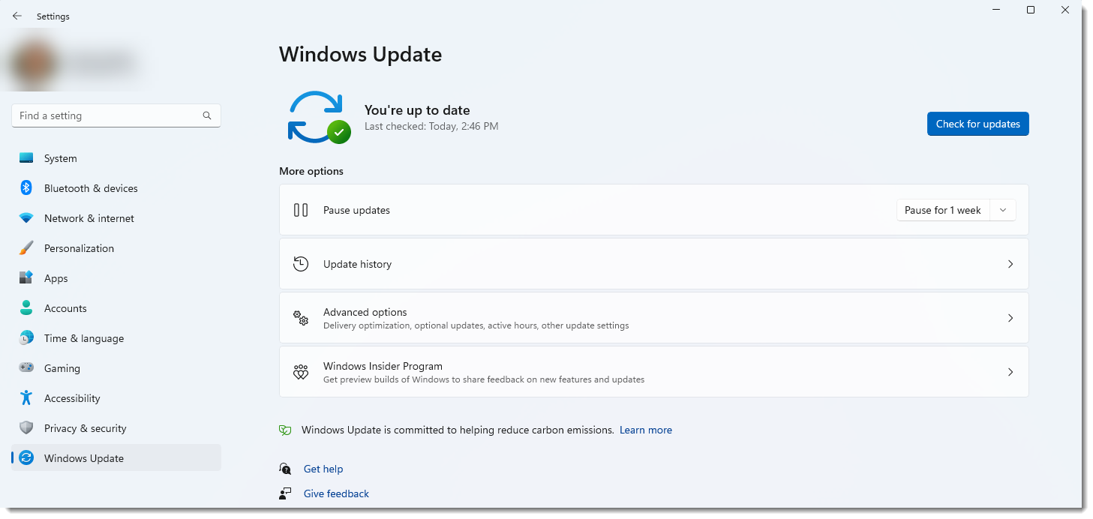Go to the Gaming settings
The height and width of the screenshot is (519, 1093).
coord(116,368)
